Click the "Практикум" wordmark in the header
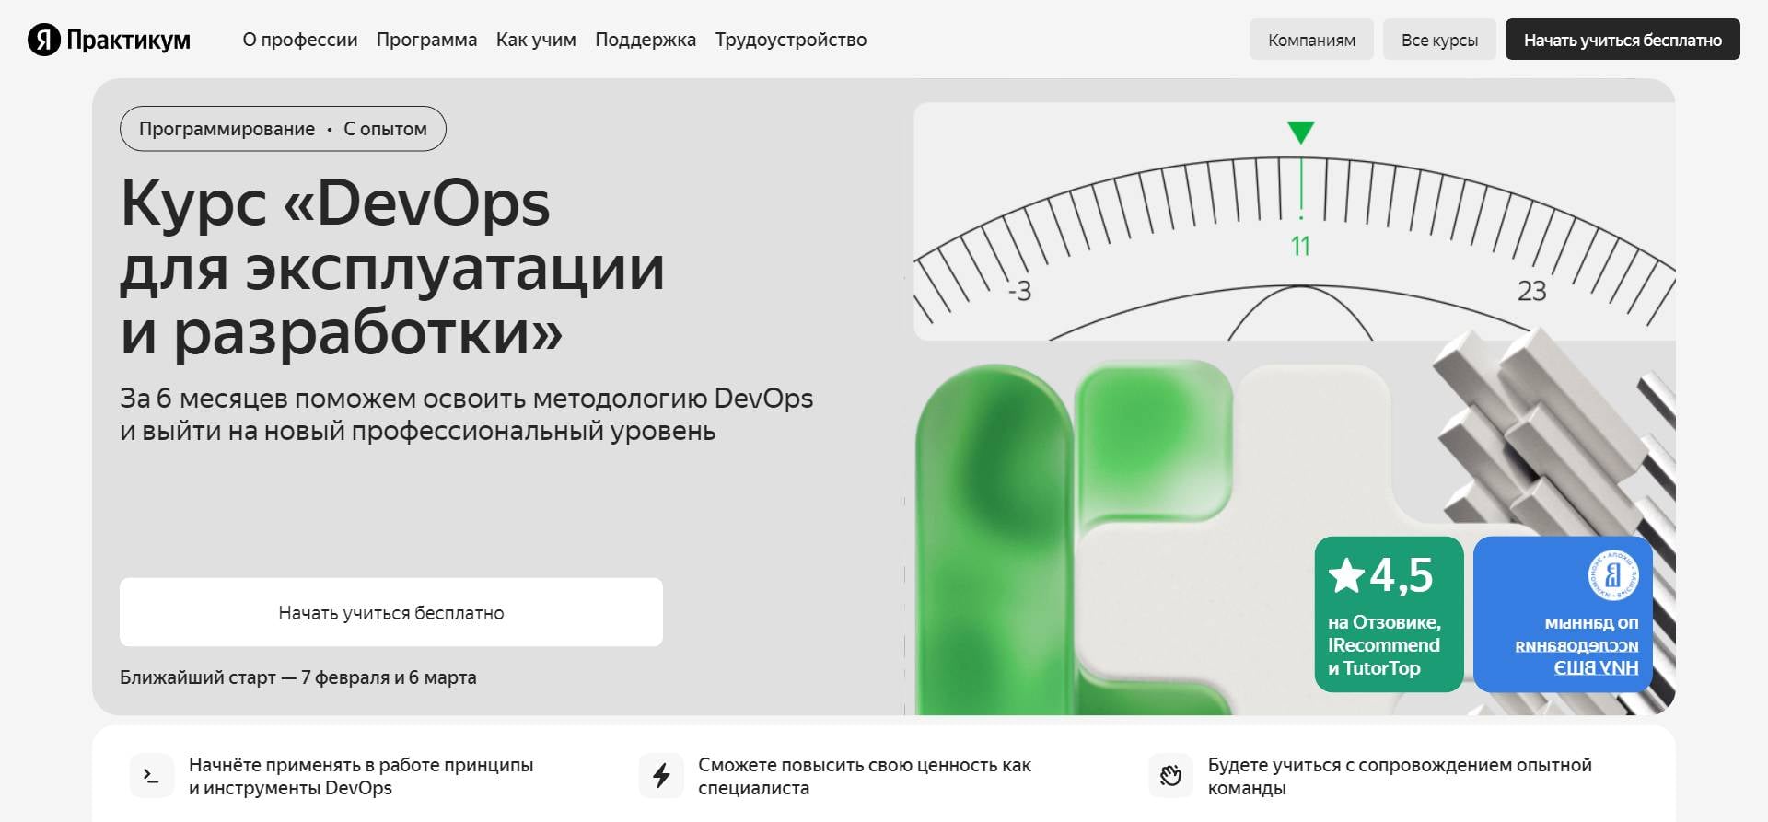 click(x=128, y=40)
